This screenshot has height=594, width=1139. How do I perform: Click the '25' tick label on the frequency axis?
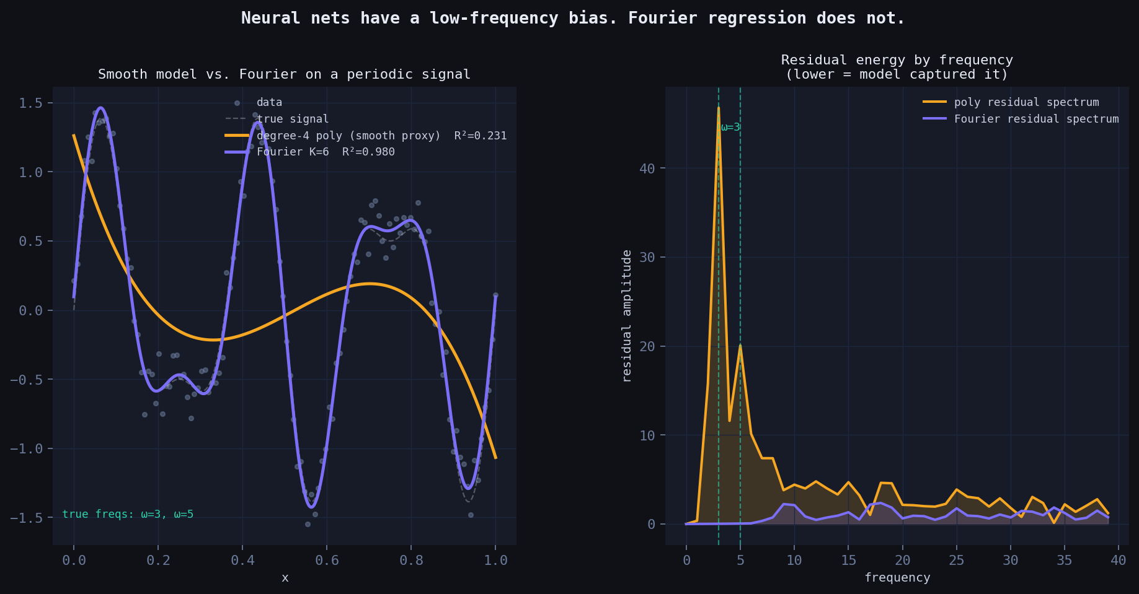[x=956, y=561]
